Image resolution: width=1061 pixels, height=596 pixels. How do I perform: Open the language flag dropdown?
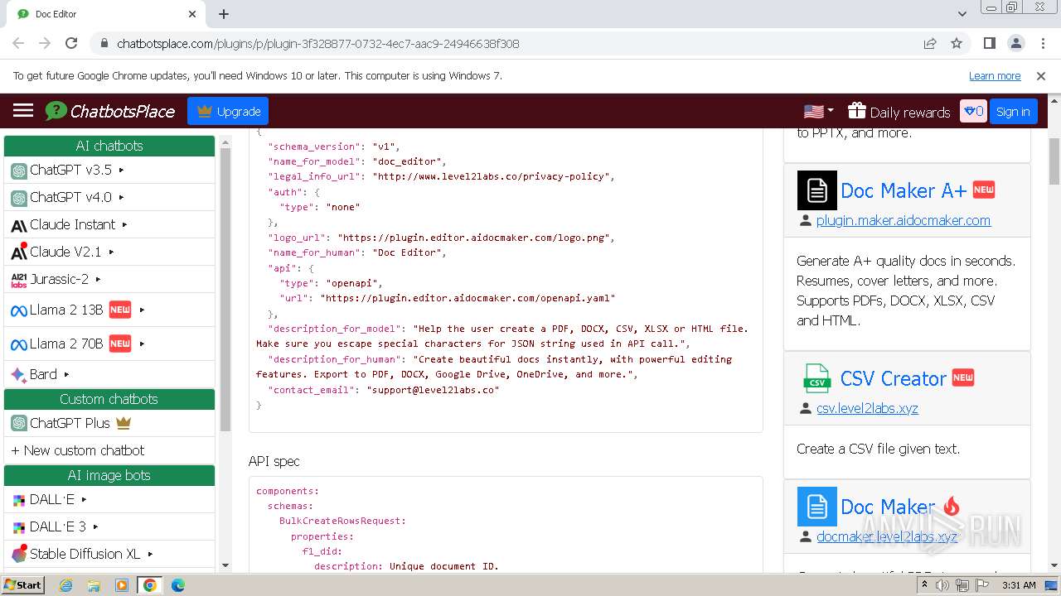pyautogui.click(x=819, y=111)
